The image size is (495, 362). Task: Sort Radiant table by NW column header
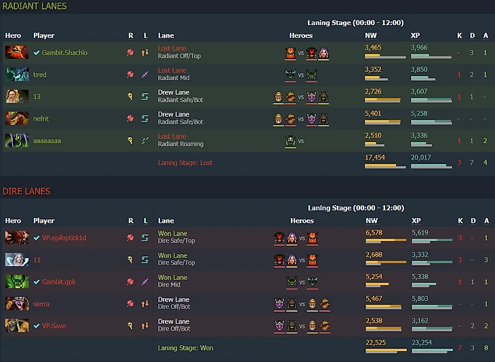[x=372, y=35]
